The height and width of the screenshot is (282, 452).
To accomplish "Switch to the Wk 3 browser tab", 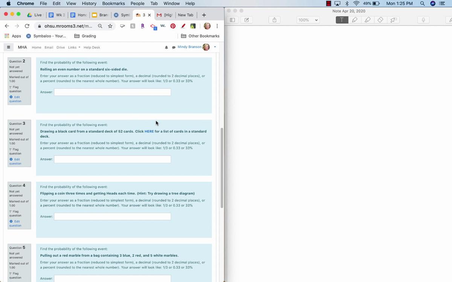I will 57,15.
